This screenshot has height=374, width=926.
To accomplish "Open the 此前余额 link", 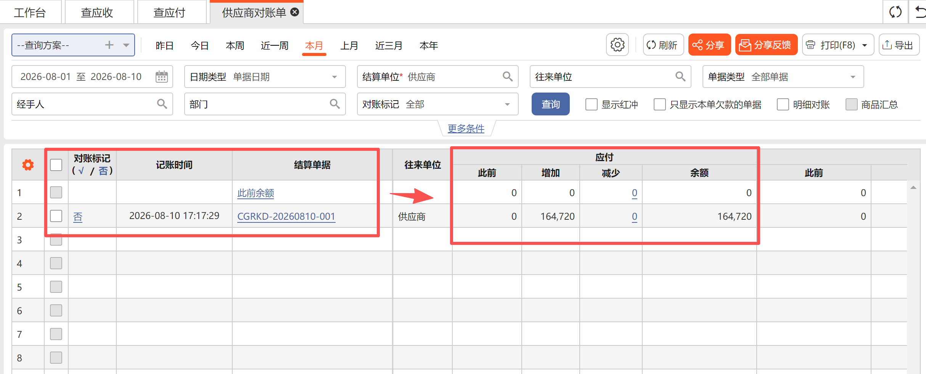I will point(256,193).
